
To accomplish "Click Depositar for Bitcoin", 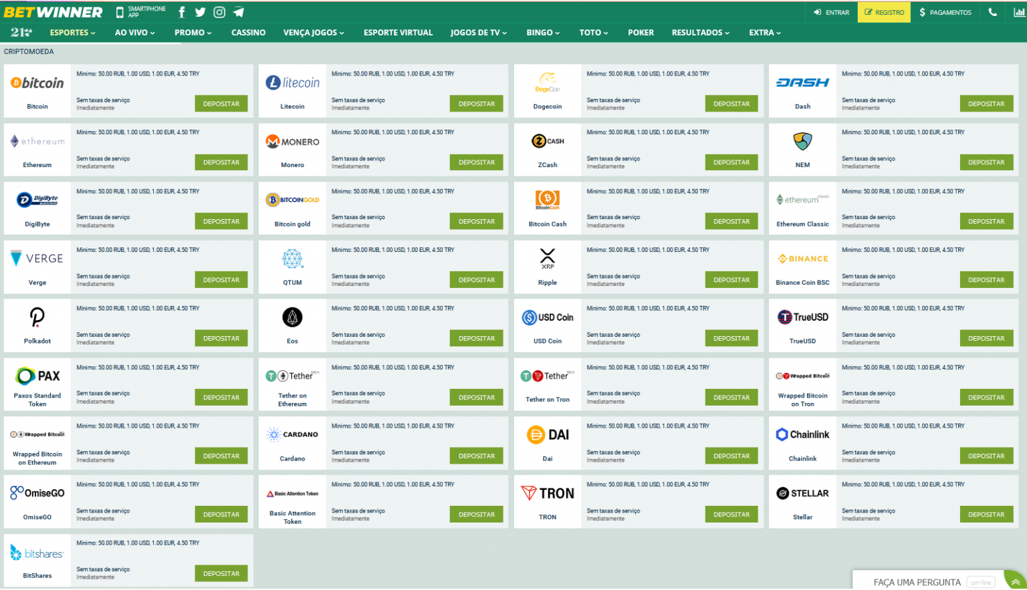I will click(x=221, y=104).
